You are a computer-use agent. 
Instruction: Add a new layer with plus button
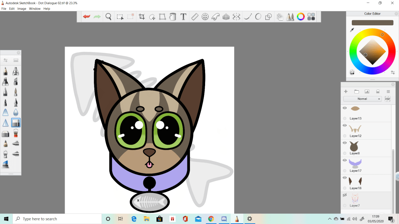point(346,92)
